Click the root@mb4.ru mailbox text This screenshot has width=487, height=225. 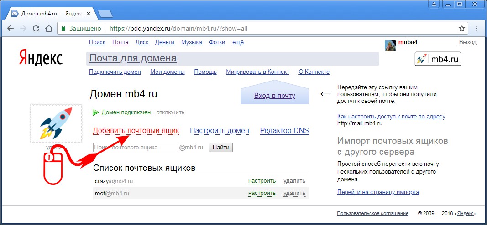[x=112, y=194]
